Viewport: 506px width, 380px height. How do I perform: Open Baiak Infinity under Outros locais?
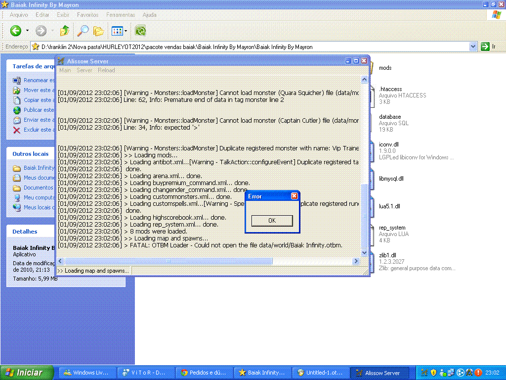pos(34,168)
